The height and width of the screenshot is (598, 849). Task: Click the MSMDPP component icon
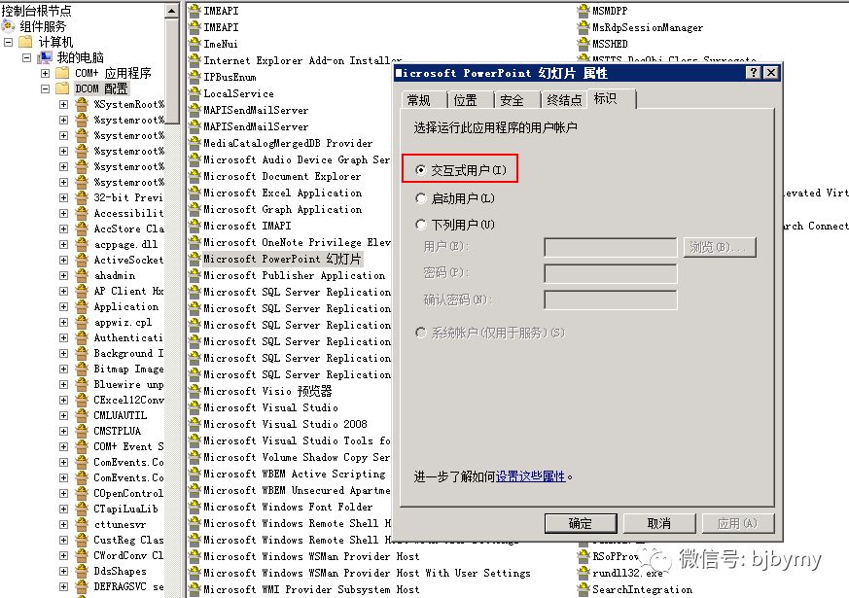click(584, 11)
